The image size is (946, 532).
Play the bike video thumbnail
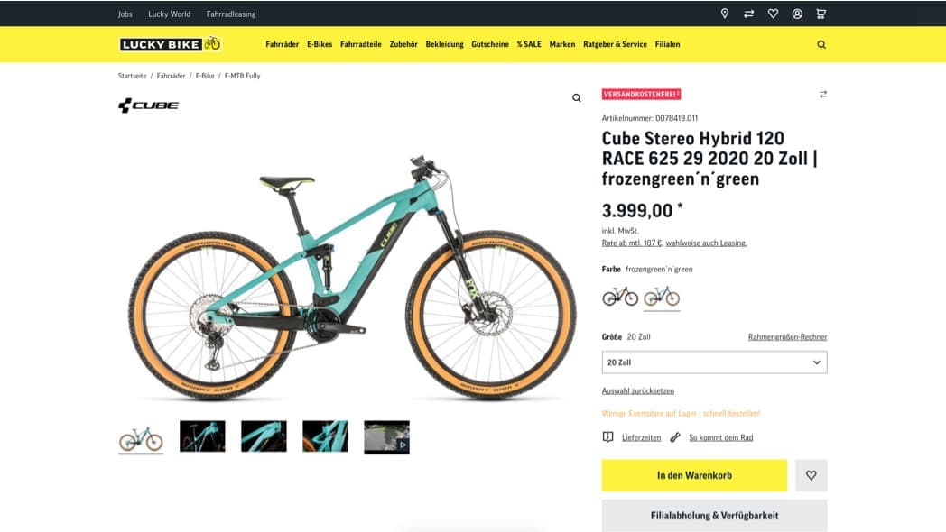(386, 437)
